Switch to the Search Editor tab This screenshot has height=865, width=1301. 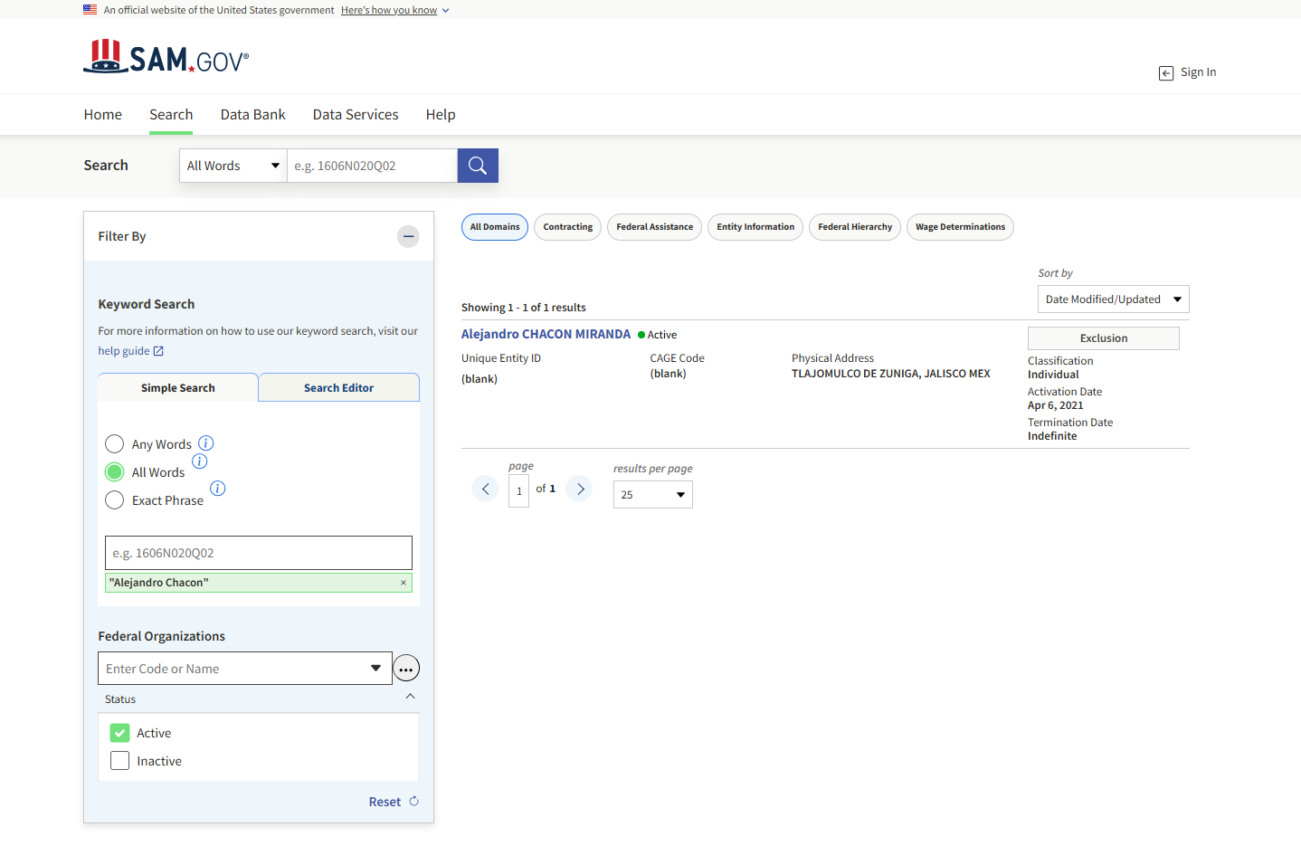tap(338, 388)
